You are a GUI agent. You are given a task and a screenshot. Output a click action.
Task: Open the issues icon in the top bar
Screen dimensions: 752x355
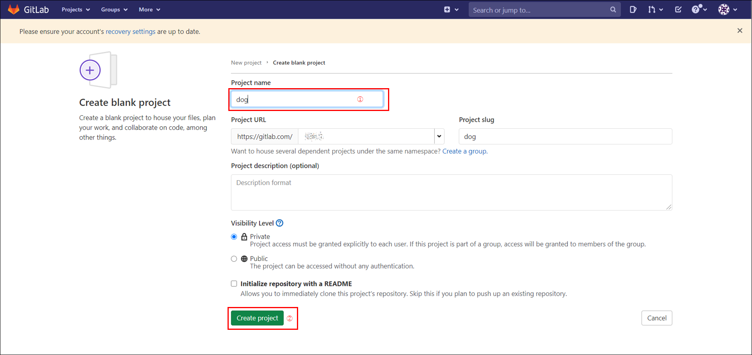coord(633,9)
